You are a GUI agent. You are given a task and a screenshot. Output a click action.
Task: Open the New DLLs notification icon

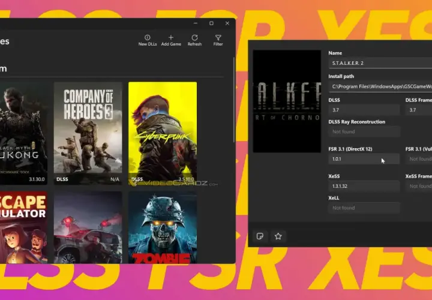click(148, 37)
